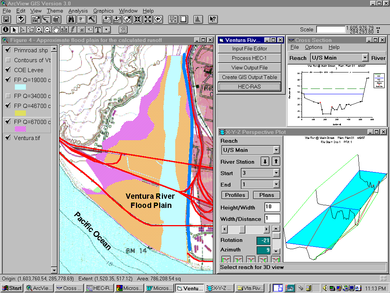
Task: Click the Input File Editor button
Action: pos(249,48)
